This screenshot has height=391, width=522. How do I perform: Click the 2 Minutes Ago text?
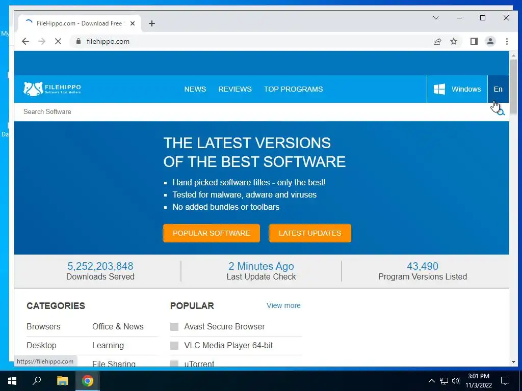coord(261,266)
